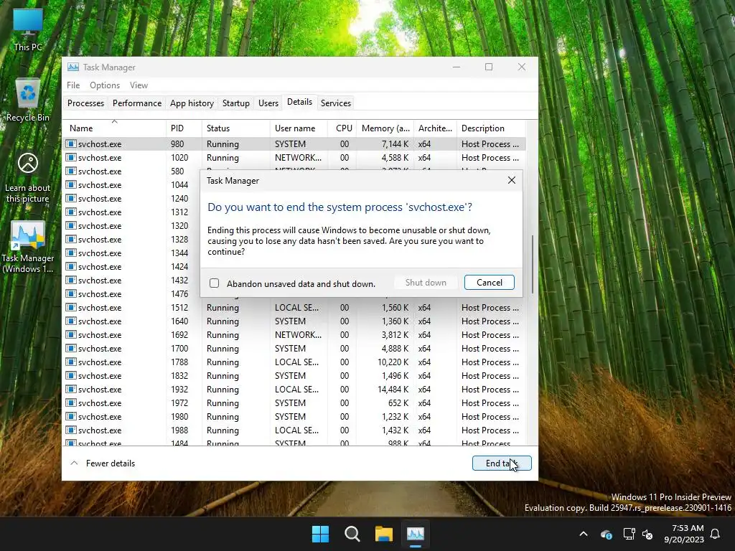Select svchost.exe row with PID 1980
The image size is (735, 551).
point(294,416)
